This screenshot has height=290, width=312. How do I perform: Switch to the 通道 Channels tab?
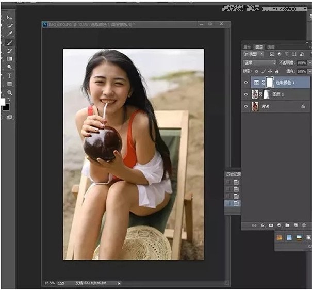271,47
